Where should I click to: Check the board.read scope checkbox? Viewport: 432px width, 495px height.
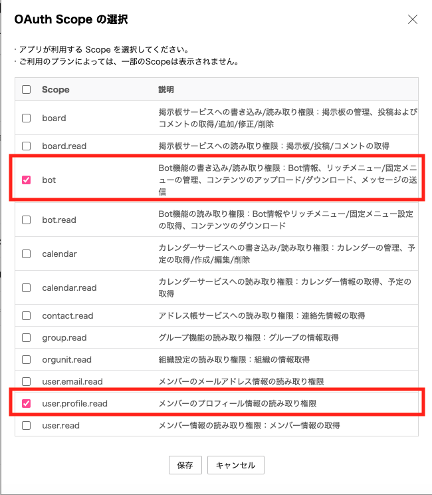(27, 146)
